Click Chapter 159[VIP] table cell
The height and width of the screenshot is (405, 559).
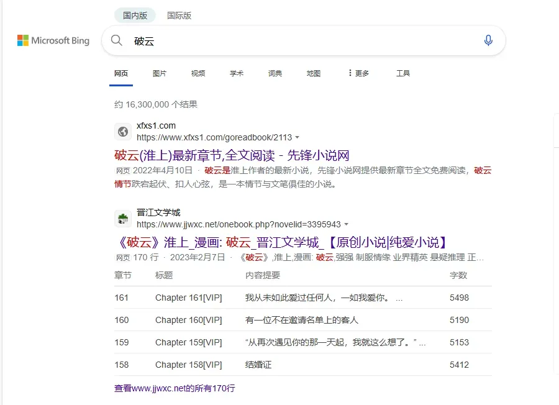pyautogui.click(x=189, y=343)
